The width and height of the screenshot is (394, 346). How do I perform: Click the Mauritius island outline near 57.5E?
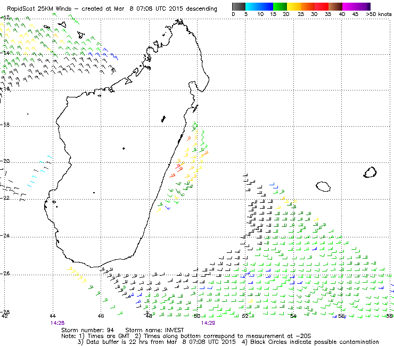click(x=370, y=172)
